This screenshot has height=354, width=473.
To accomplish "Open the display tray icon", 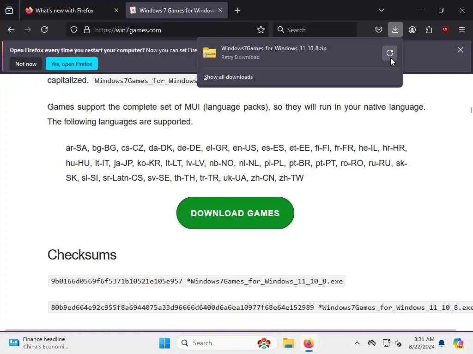I will (x=386, y=343).
